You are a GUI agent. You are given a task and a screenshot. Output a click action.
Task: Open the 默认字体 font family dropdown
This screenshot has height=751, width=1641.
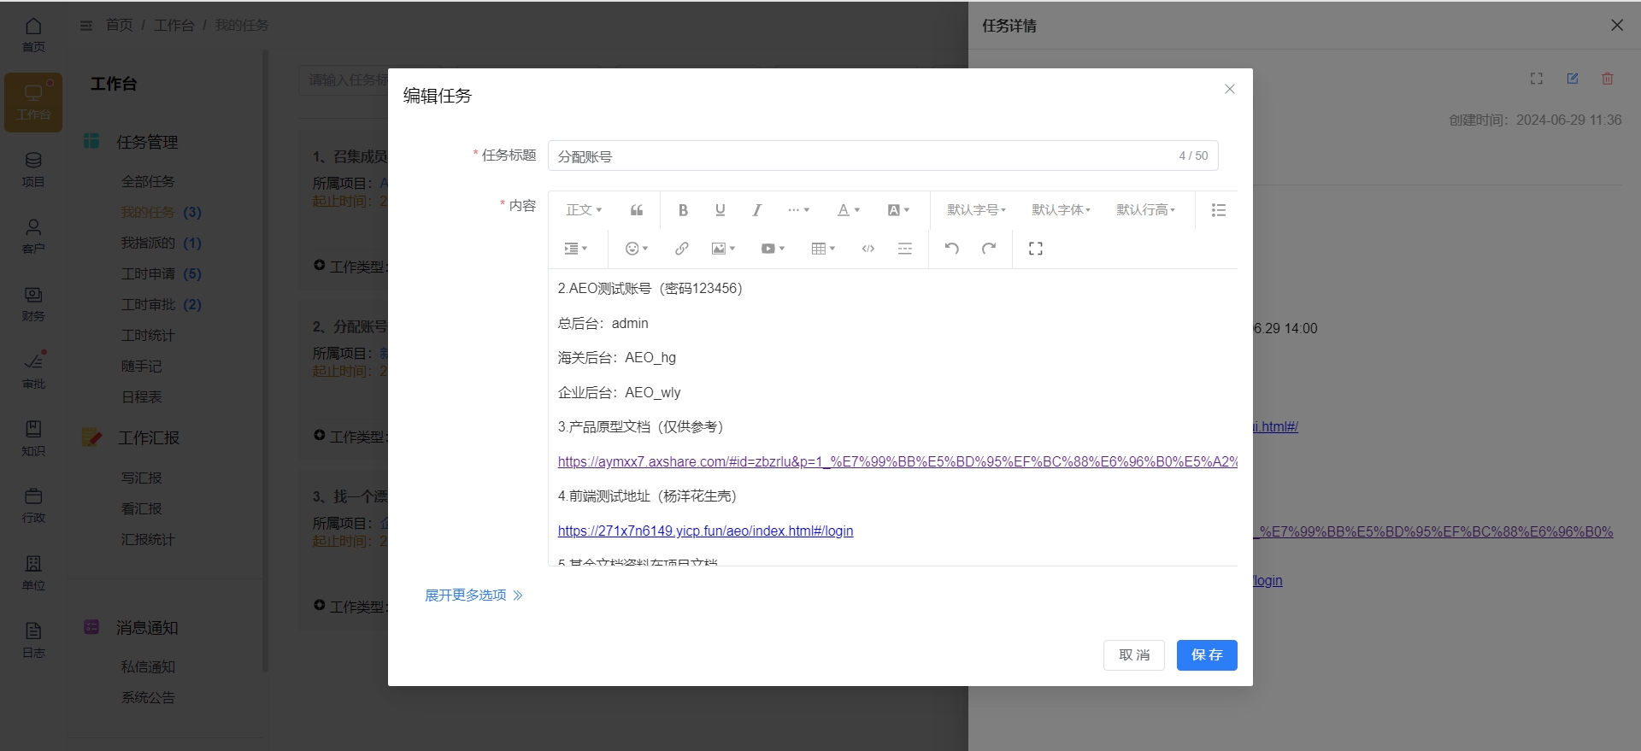tap(1061, 210)
